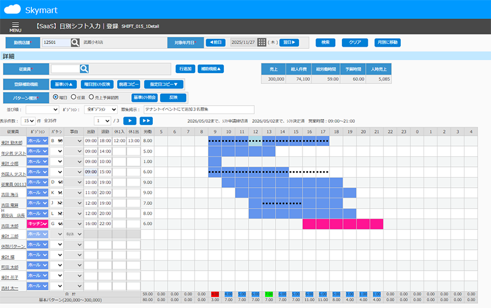Viewport: 491px width, 308px height.
Task: Click the store code search magnifier icon
Action: 75,42
